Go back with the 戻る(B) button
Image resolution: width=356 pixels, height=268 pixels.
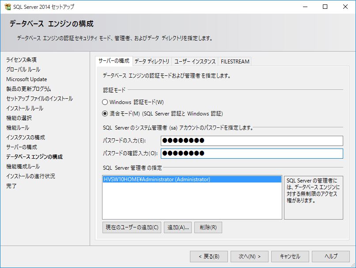(209, 257)
